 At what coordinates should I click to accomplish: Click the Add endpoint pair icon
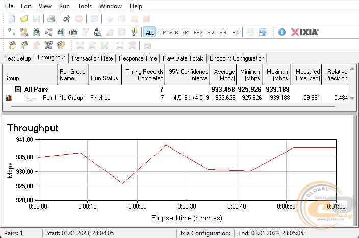coord(11,32)
